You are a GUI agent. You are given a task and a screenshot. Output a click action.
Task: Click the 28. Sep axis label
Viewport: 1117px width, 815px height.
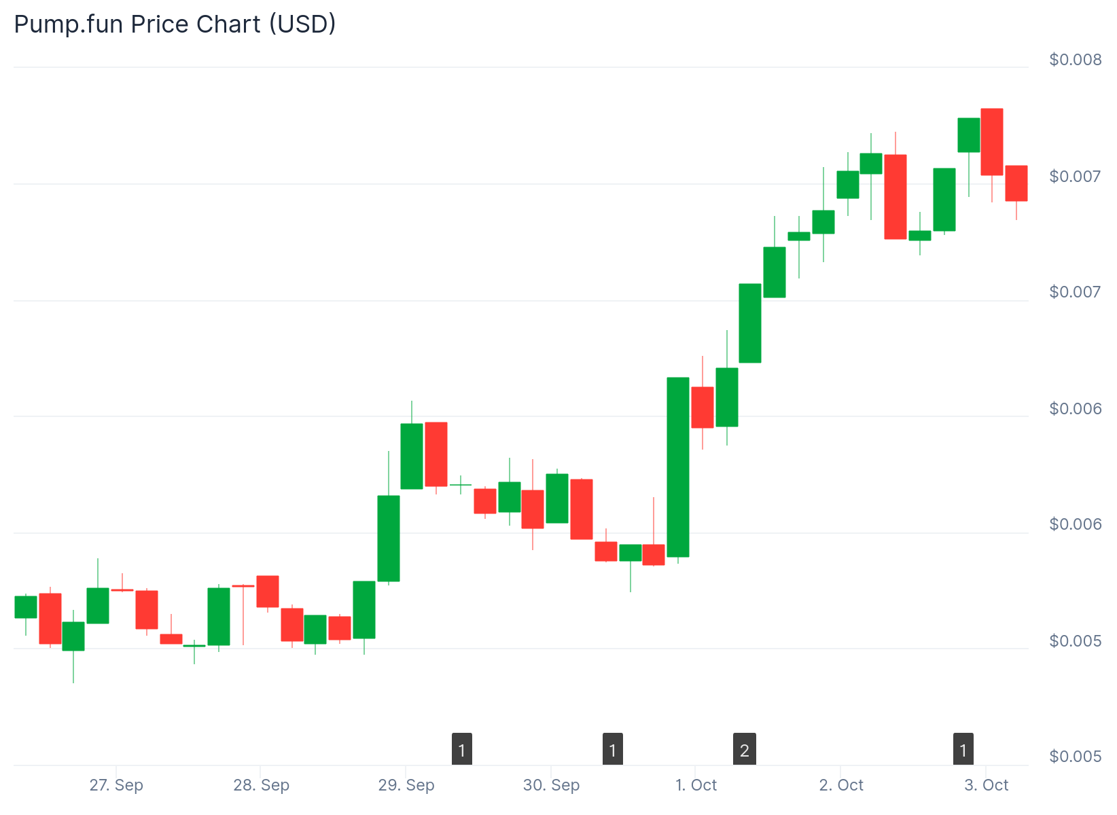coord(261,785)
